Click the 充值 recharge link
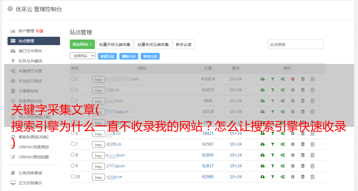The image size is (358, 191). click(x=39, y=31)
